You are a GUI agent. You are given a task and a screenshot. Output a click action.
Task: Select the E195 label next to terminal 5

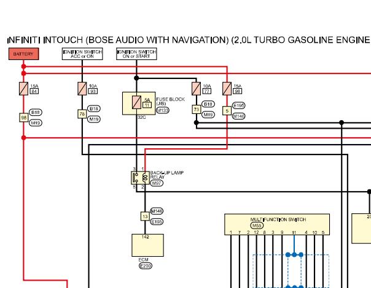[238, 105]
